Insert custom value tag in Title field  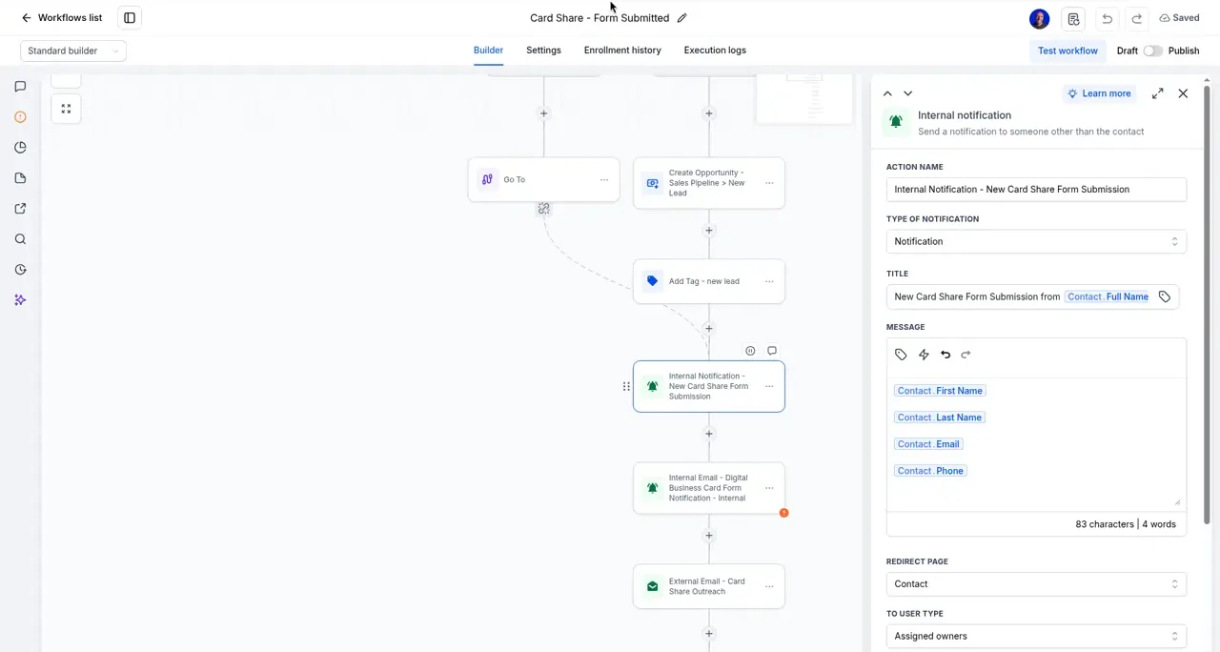1165,297
